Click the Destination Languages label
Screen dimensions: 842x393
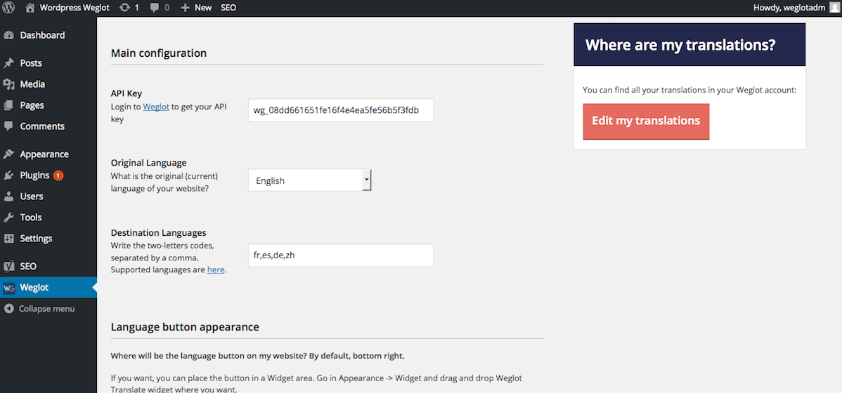pos(158,233)
